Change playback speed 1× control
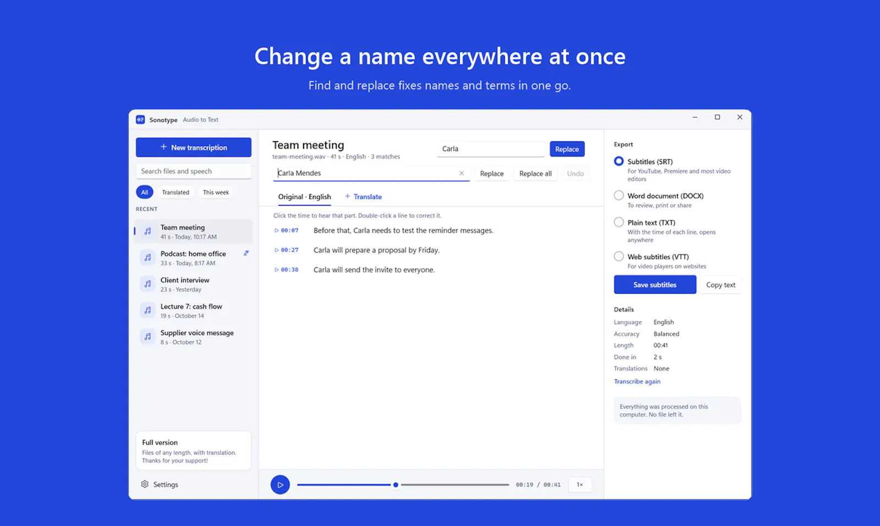This screenshot has width=880, height=526. pyautogui.click(x=580, y=485)
